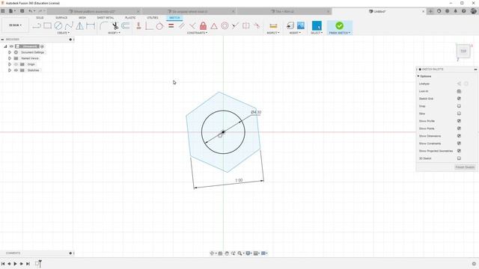The height and width of the screenshot is (269, 479).
Task: Open the Select dropdown menu
Action: [x=317, y=33]
